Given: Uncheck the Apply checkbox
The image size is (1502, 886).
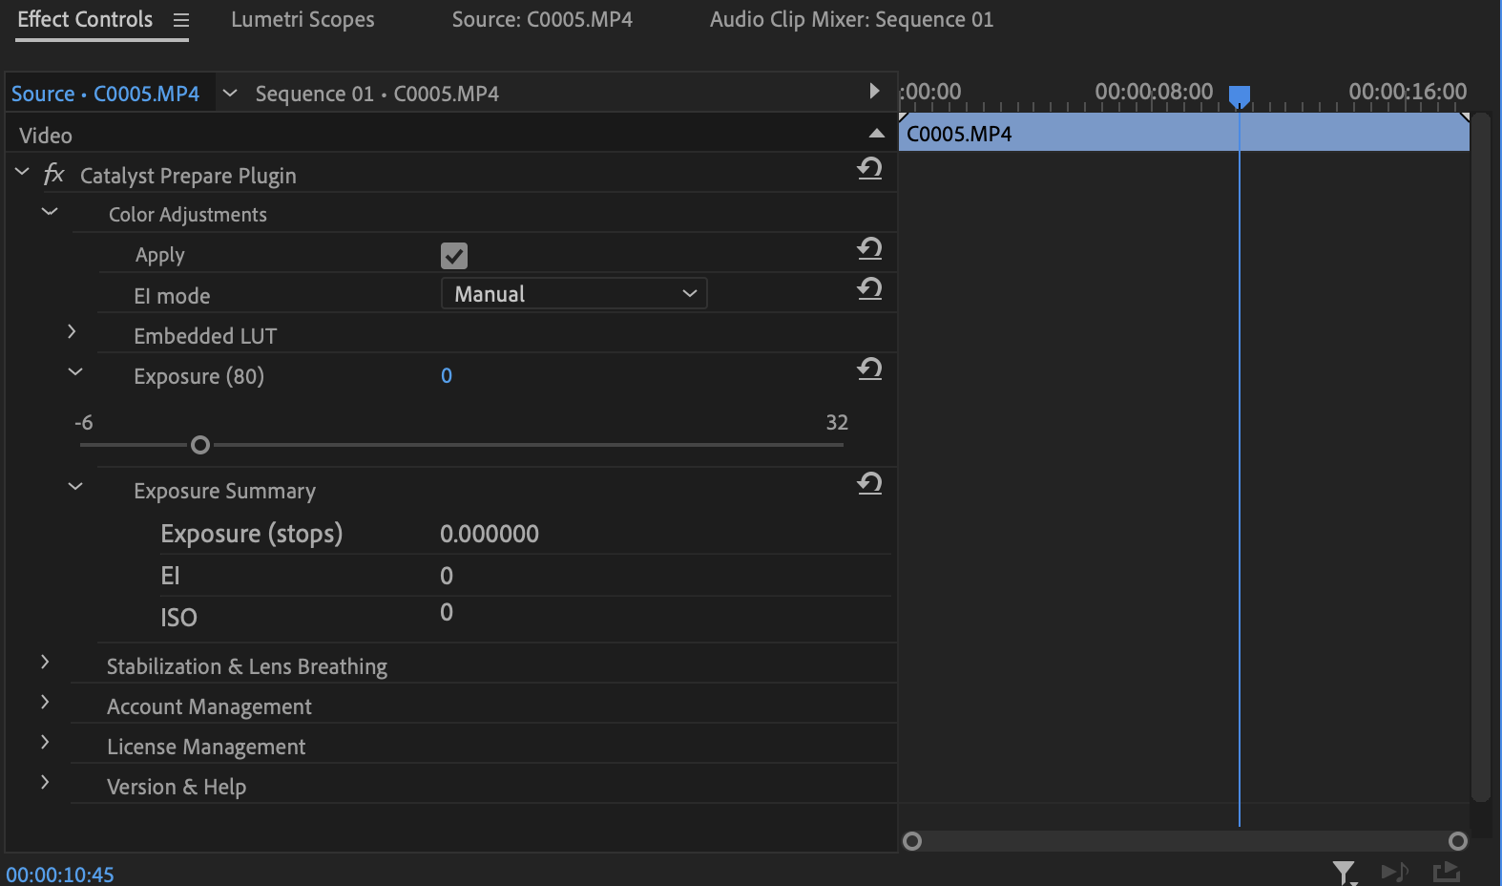Looking at the screenshot, I should [x=454, y=256].
